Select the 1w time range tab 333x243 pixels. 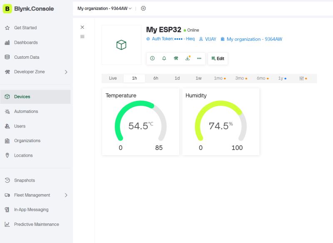coord(199,78)
